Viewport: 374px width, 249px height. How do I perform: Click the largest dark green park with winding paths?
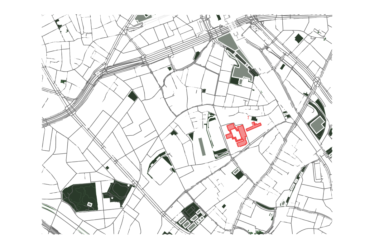[x=80, y=197]
